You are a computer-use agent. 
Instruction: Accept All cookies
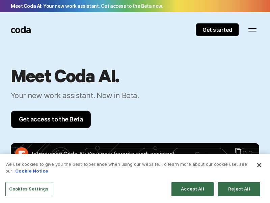coord(192,189)
